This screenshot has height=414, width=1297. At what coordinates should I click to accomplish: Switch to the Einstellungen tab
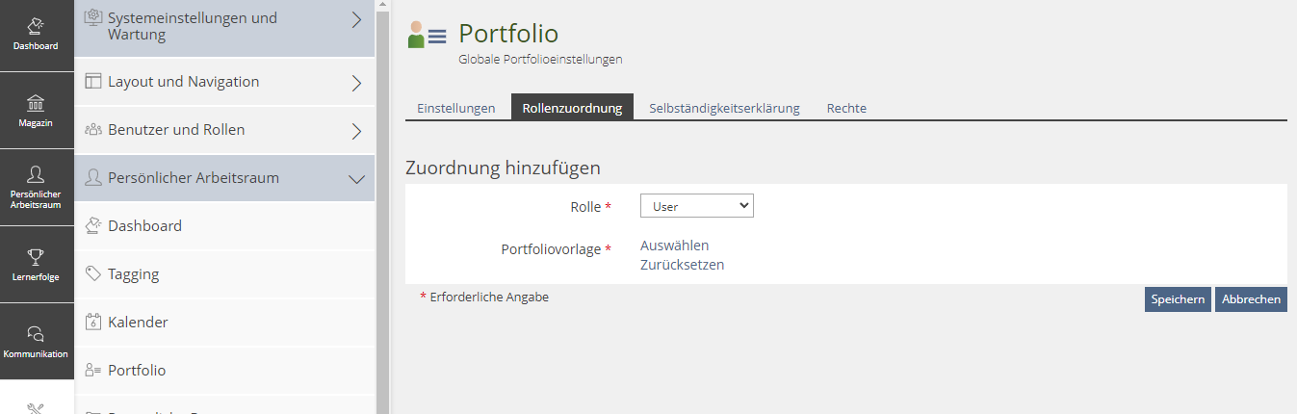click(x=455, y=108)
